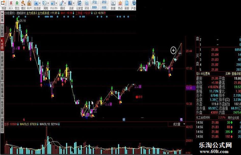This screenshot has height=155, width=241.
Task: Click the 德威新材 stock name
Action: 21,13
